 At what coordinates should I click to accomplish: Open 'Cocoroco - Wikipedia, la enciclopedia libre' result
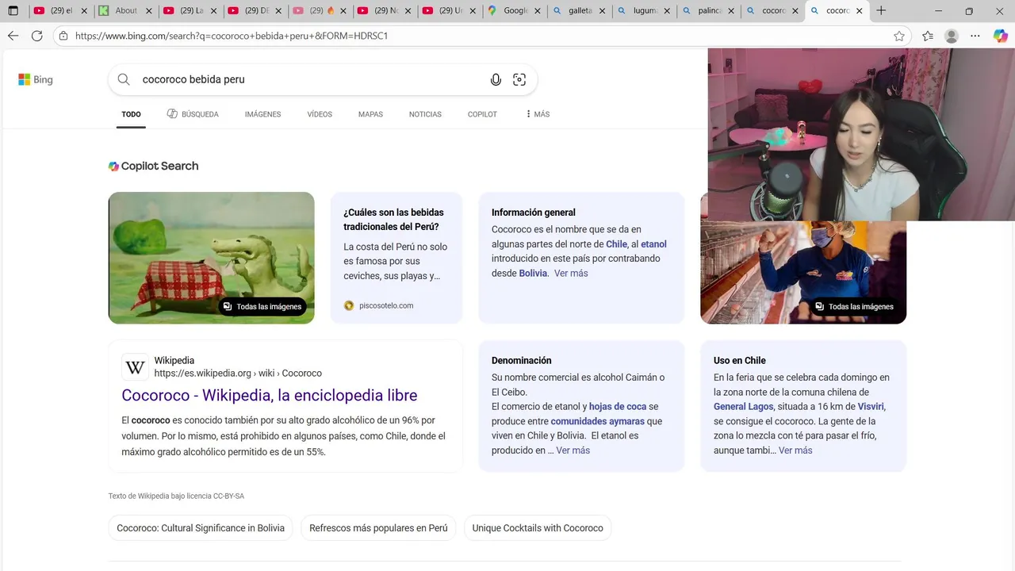[270, 395]
